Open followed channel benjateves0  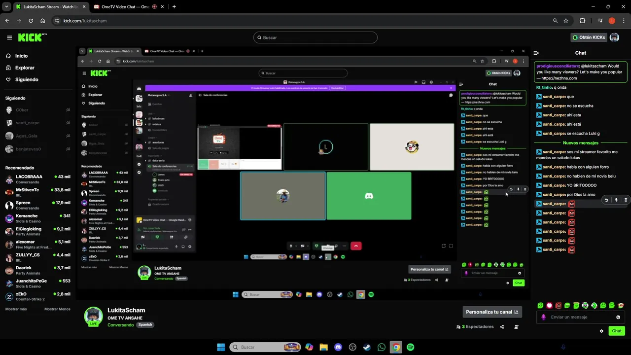(38, 149)
